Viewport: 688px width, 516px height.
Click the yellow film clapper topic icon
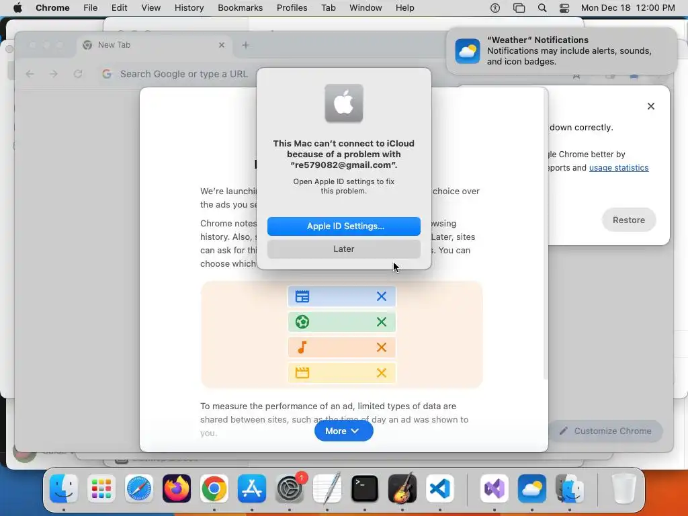302,372
